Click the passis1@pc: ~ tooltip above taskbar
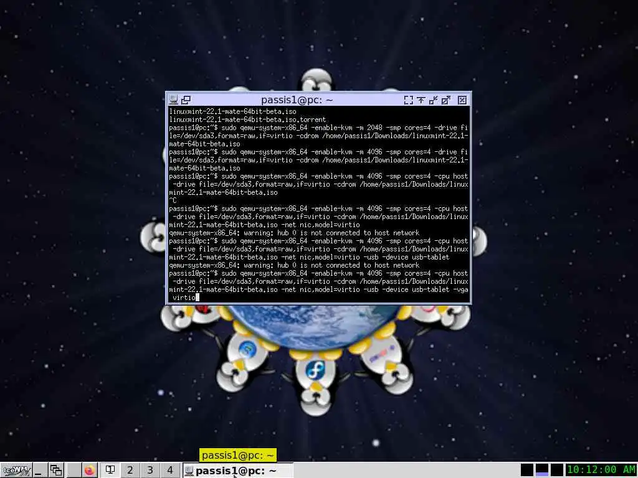 (237, 455)
